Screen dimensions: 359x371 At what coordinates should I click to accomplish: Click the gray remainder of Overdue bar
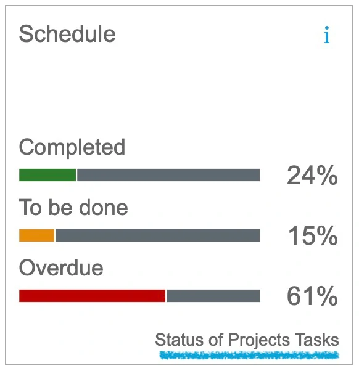coord(213,296)
